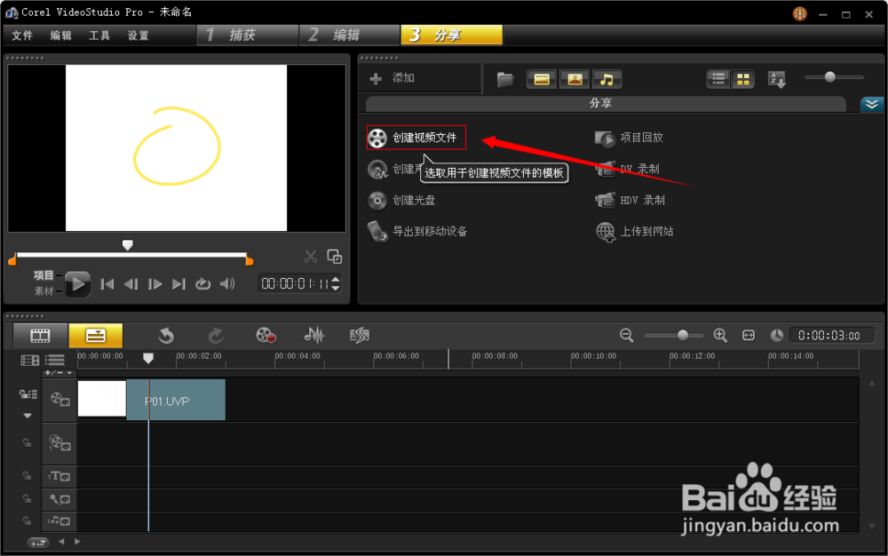Image resolution: width=888 pixels, height=556 pixels.
Task: Redo the last action
Action: [x=215, y=336]
